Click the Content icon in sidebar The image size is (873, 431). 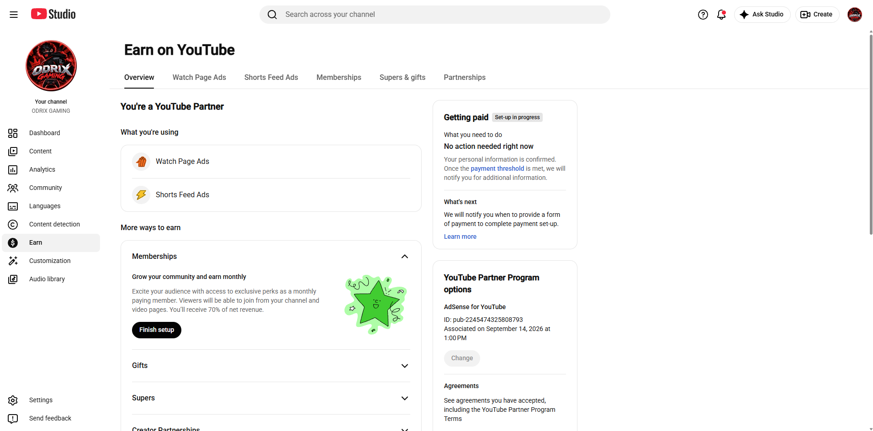click(13, 151)
